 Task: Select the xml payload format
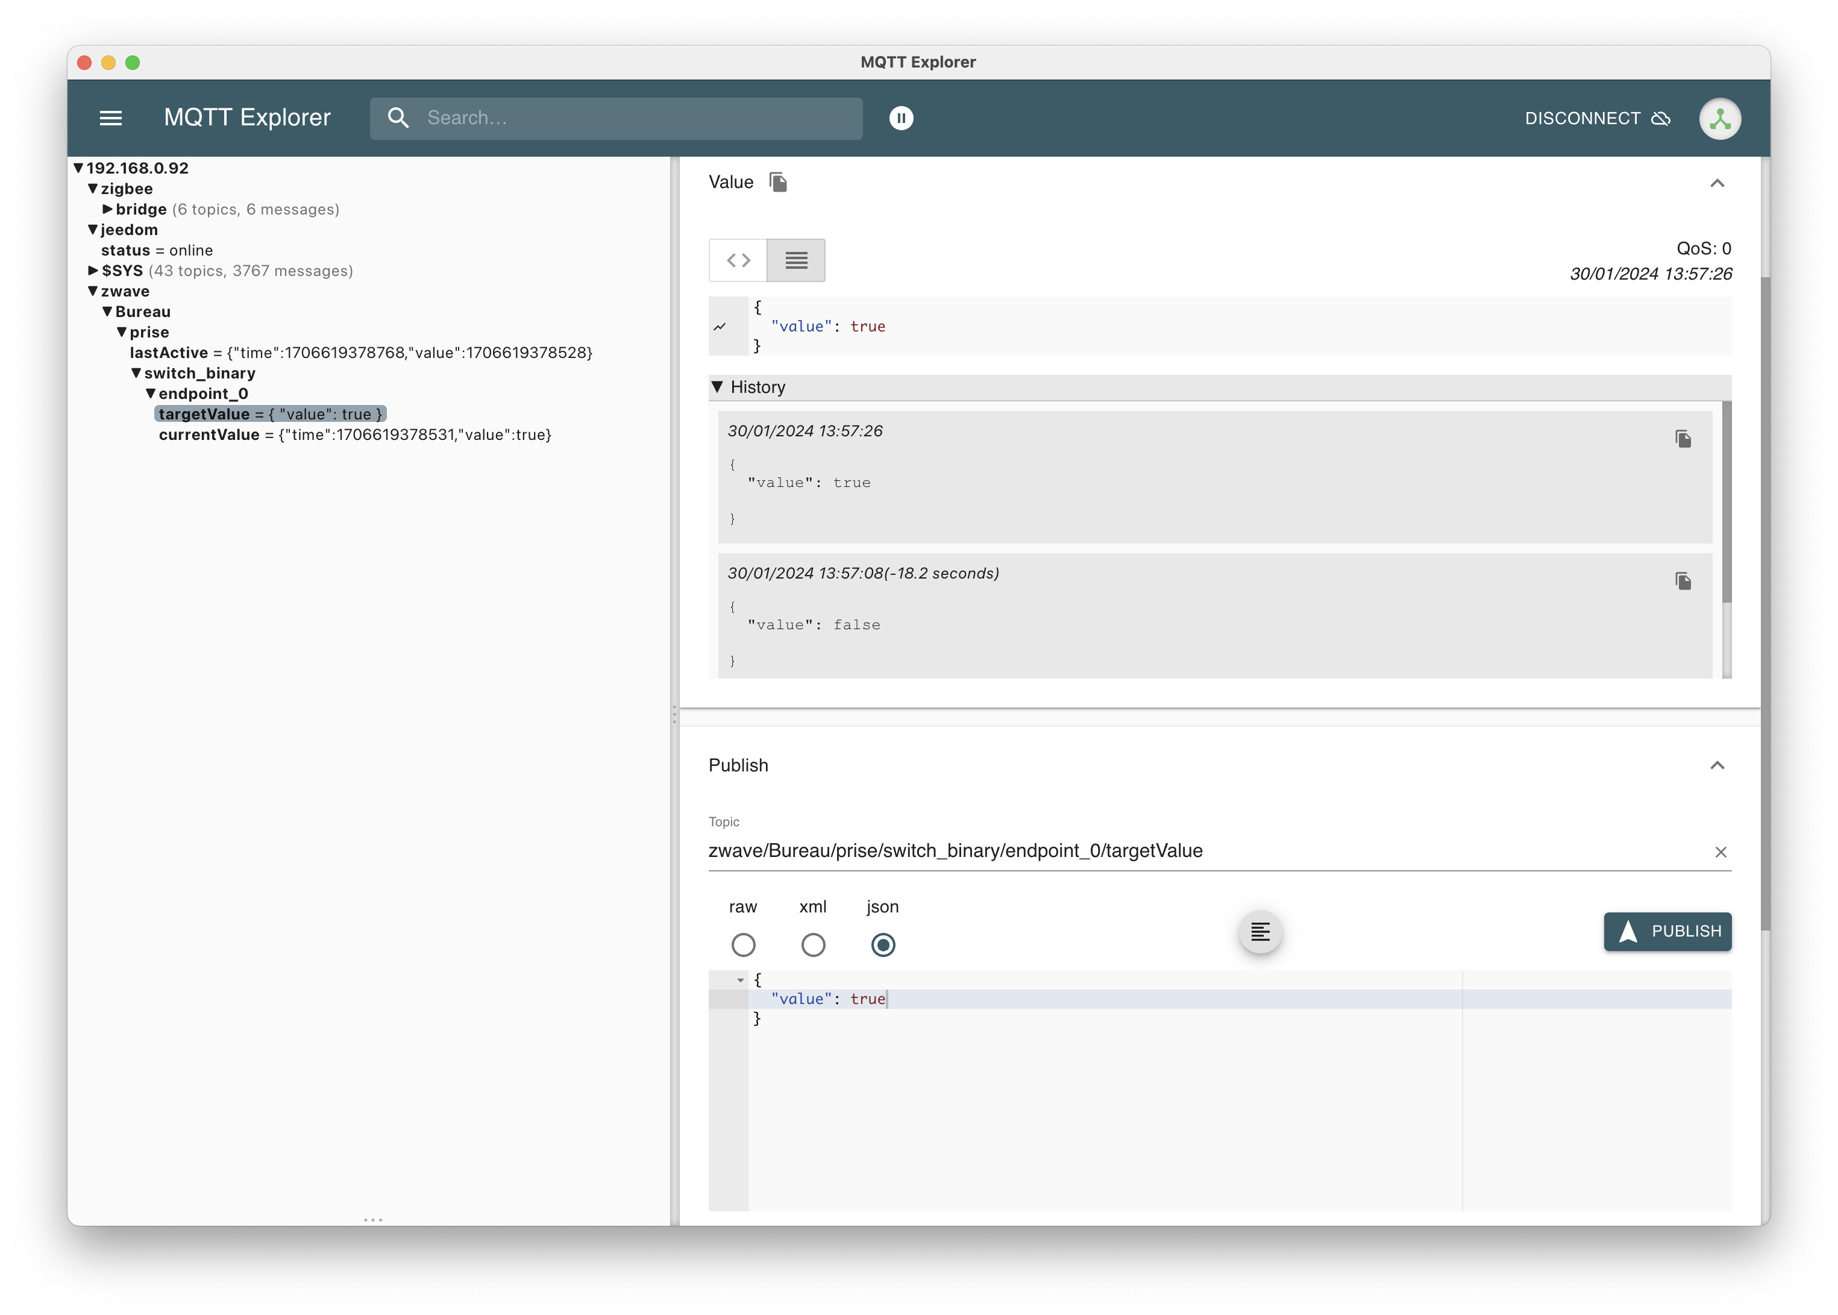point(812,944)
